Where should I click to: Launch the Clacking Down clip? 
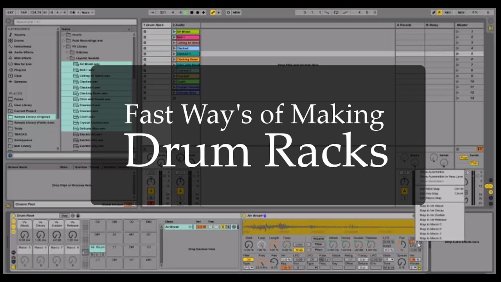(x=174, y=60)
